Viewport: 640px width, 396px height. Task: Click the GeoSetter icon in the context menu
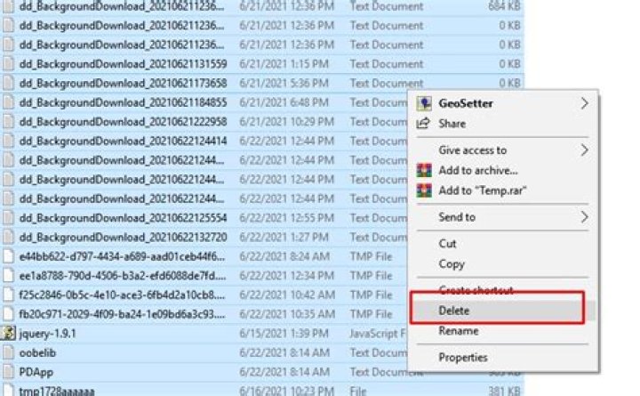pyautogui.click(x=424, y=103)
